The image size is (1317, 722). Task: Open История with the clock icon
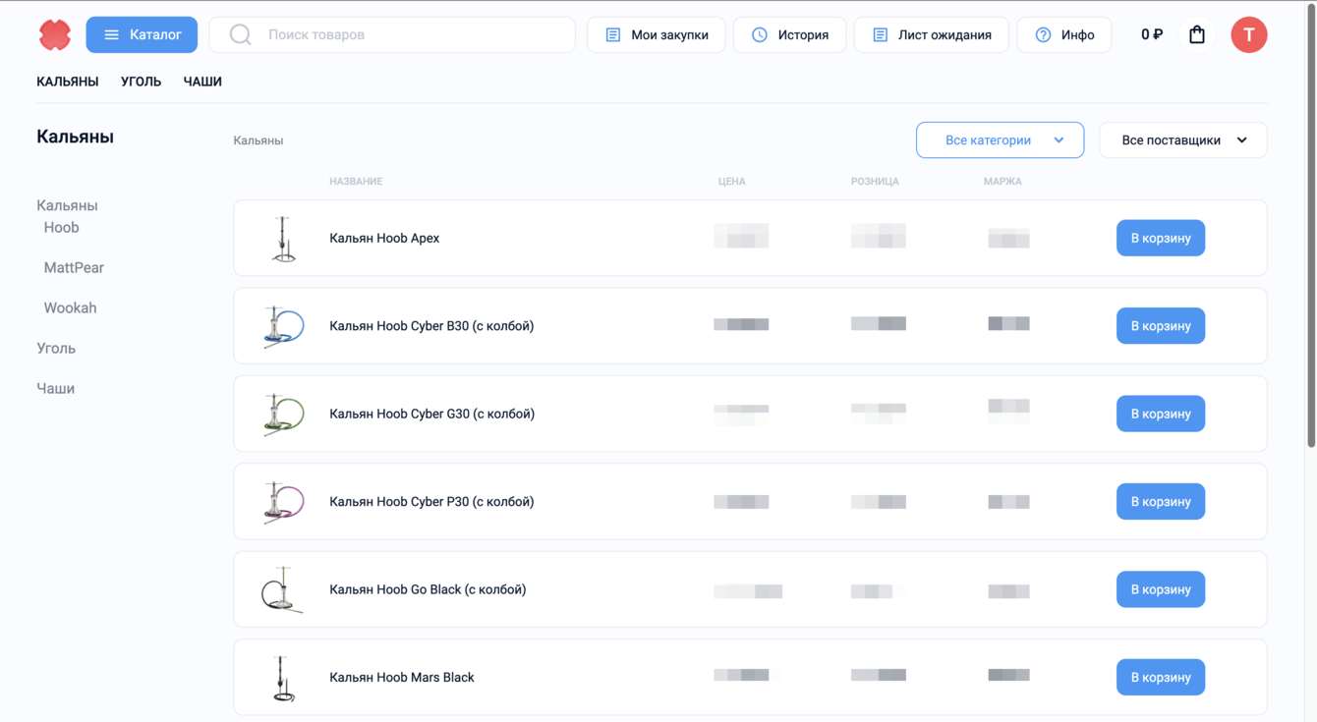[789, 35]
